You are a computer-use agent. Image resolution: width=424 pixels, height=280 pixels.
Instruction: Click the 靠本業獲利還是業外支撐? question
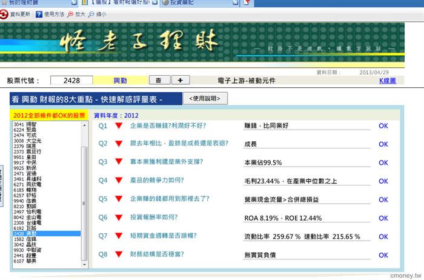pyautogui.click(x=167, y=162)
